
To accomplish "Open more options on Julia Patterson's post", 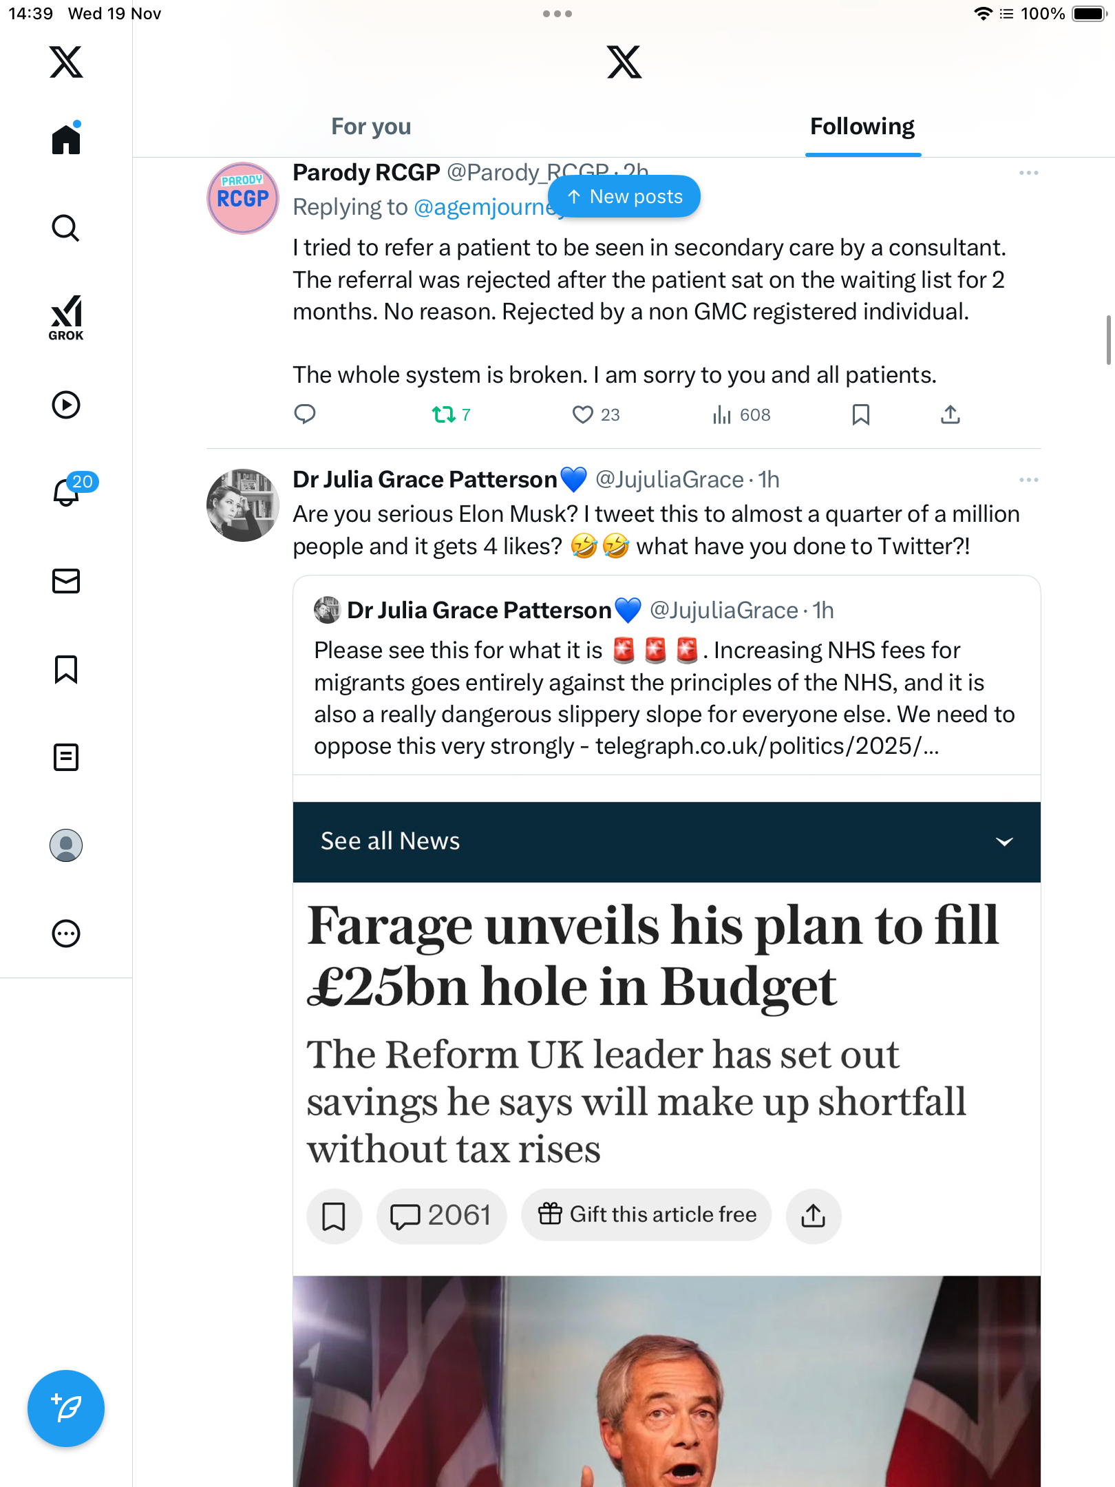I will click(x=1029, y=480).
